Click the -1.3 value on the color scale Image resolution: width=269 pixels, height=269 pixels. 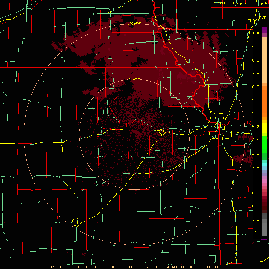254,219
